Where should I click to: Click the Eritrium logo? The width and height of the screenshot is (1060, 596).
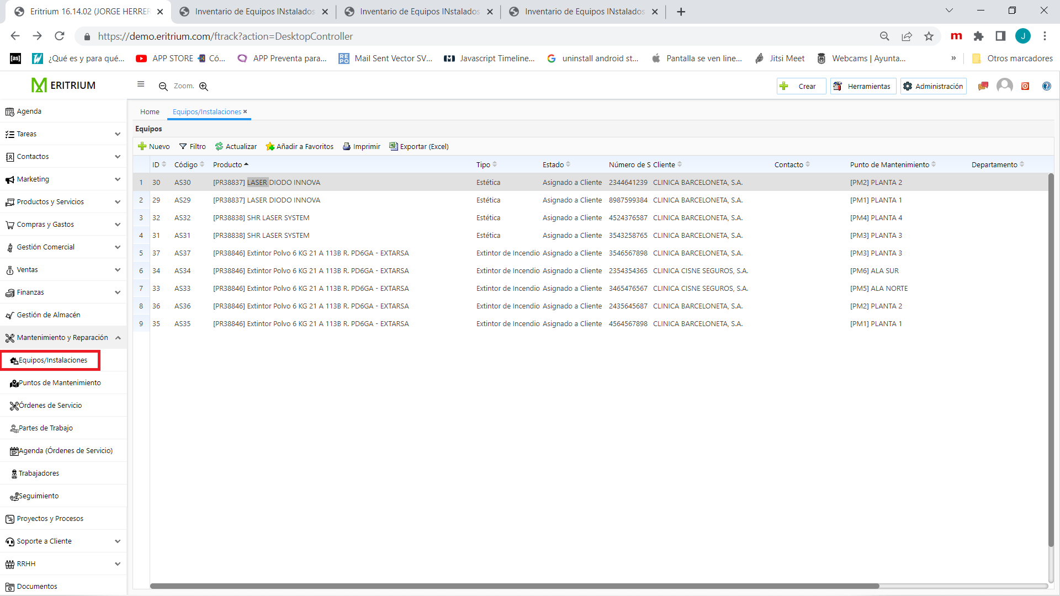click(x=63, y=85)
